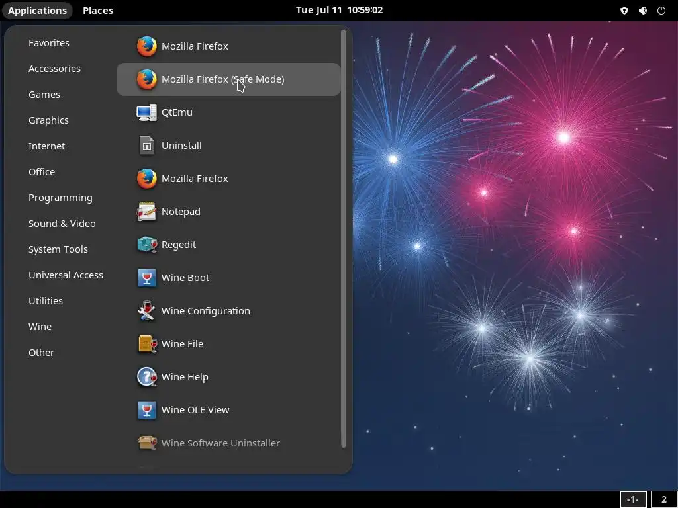
Task: Click the Wine Software Uninstaller label
Action: (220, 443)
